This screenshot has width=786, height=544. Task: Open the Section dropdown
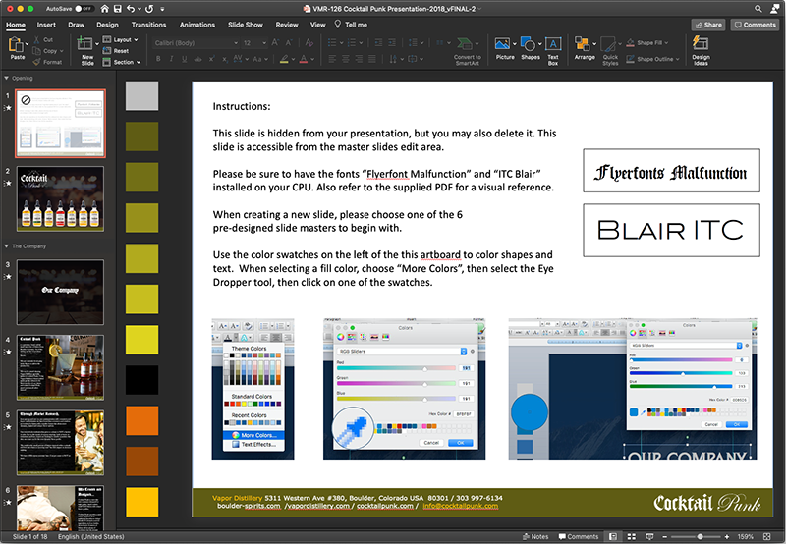[x=121, y=62]
